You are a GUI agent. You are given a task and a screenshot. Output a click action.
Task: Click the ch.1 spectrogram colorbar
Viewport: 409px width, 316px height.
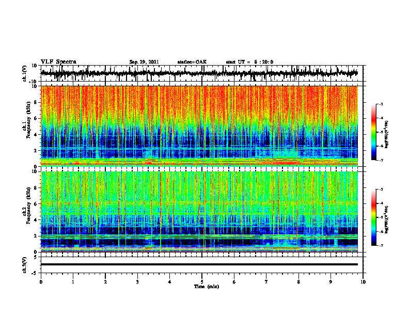373,132
